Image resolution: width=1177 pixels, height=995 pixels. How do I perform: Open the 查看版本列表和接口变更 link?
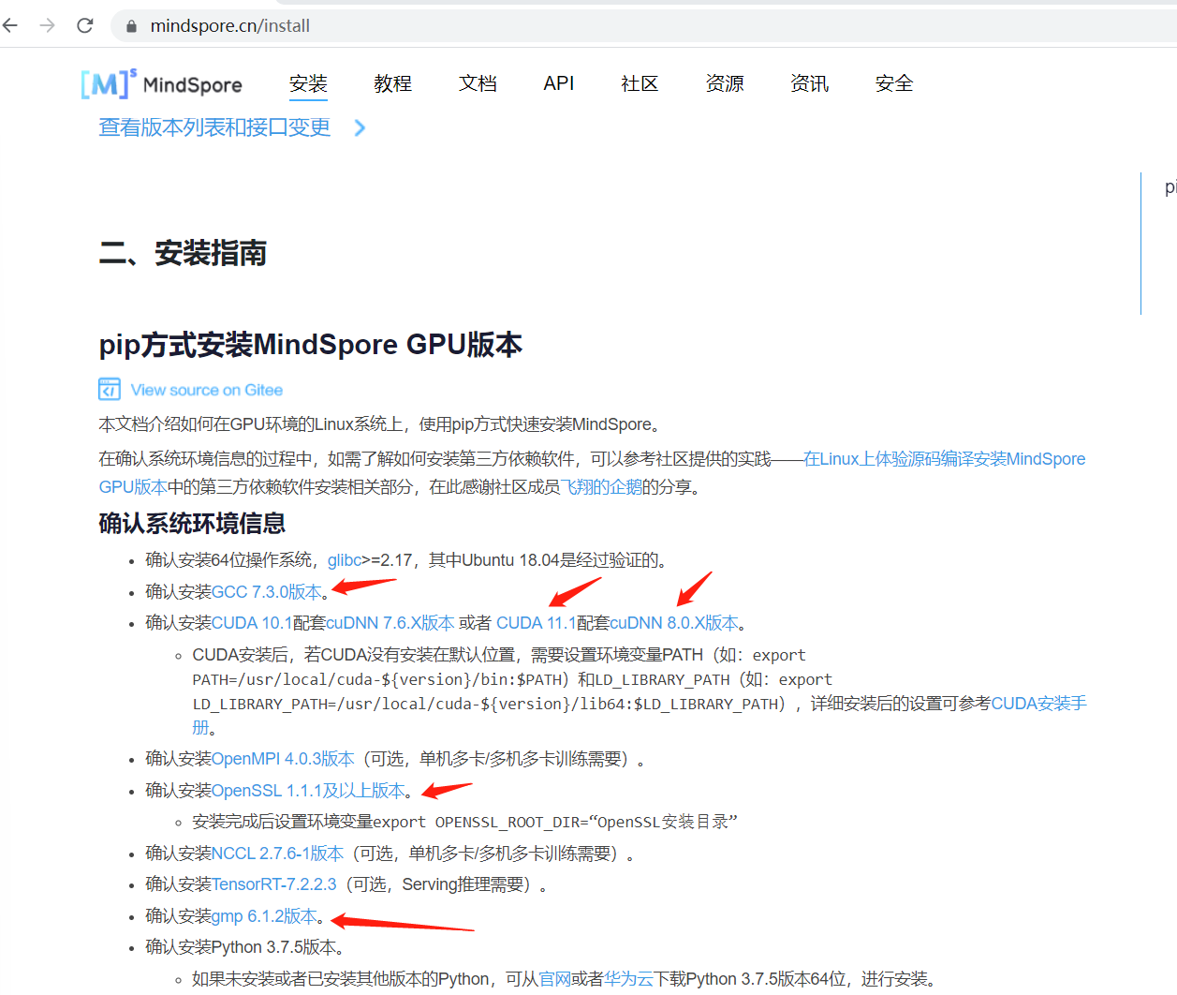214,127
